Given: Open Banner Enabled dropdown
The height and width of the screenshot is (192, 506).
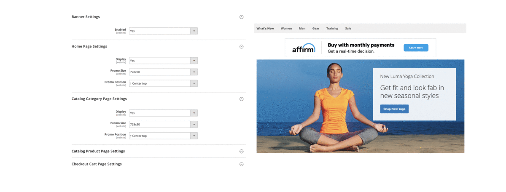Looking at the screenshot, I should point(163,31).
